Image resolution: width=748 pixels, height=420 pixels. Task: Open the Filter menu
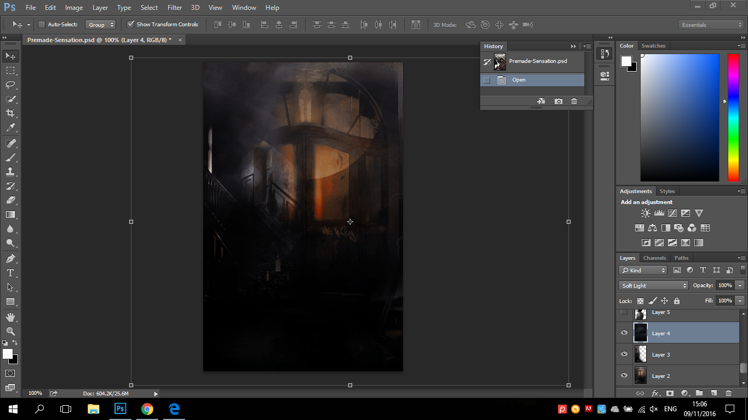175,8
